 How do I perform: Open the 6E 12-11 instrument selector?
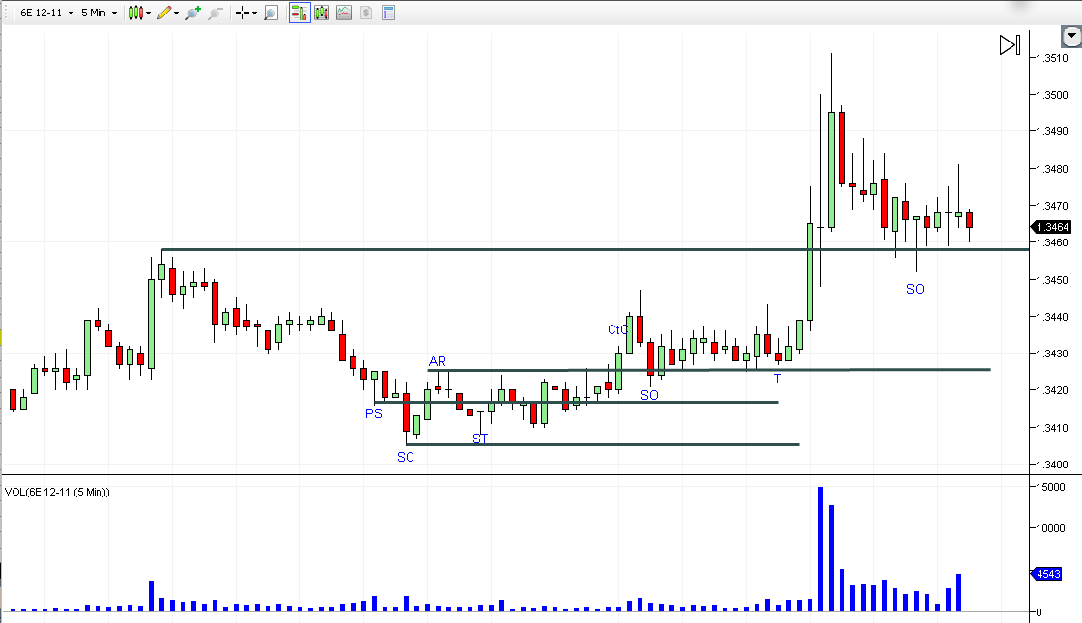(x=45, y=13)
